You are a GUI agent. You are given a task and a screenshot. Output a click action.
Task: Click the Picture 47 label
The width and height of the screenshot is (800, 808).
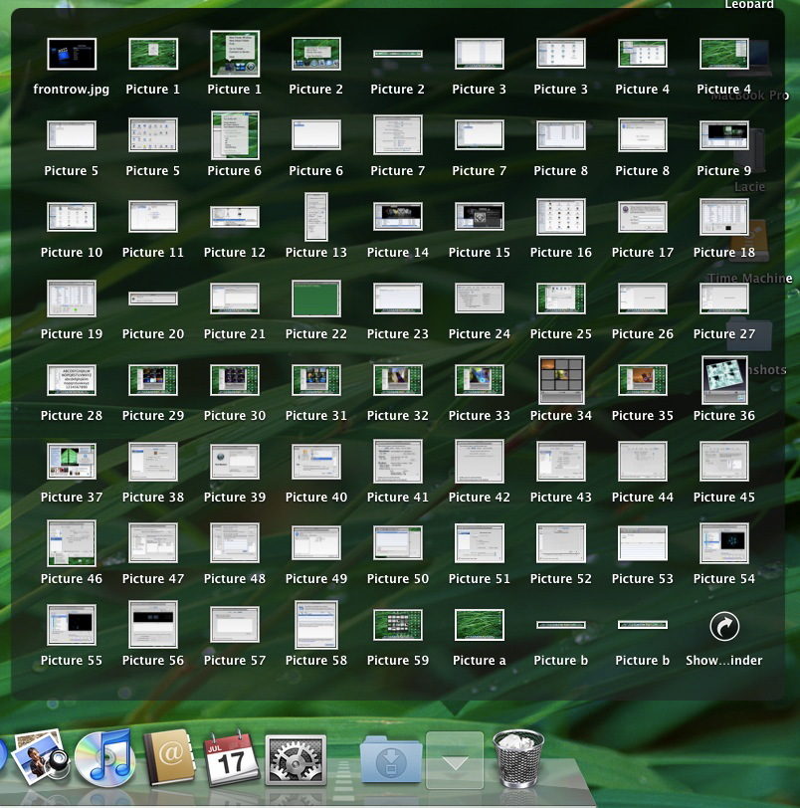point(153,579)
